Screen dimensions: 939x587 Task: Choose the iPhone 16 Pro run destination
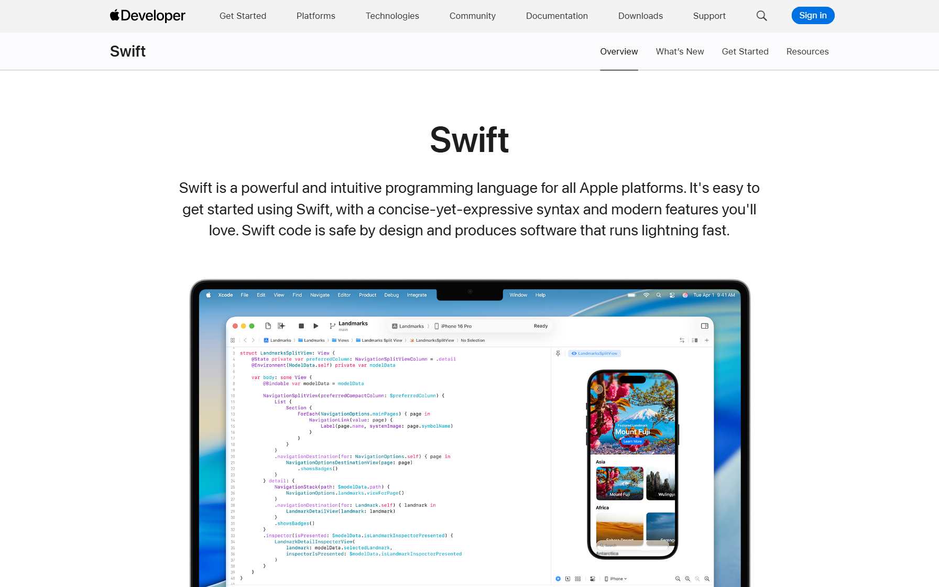pyautogui.click(x=453, y=326)
